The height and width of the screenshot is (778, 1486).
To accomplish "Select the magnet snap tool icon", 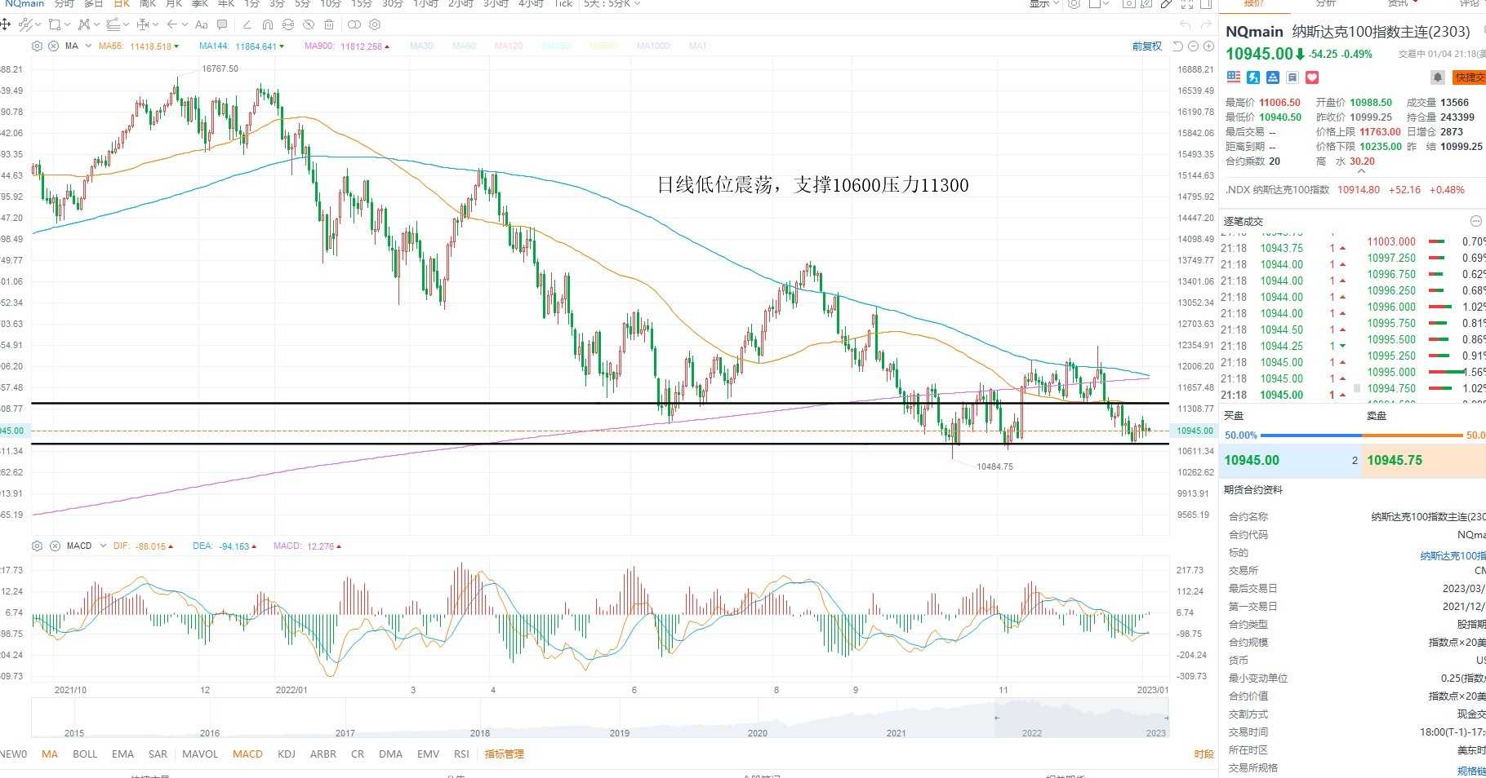I will pos(267,24).
